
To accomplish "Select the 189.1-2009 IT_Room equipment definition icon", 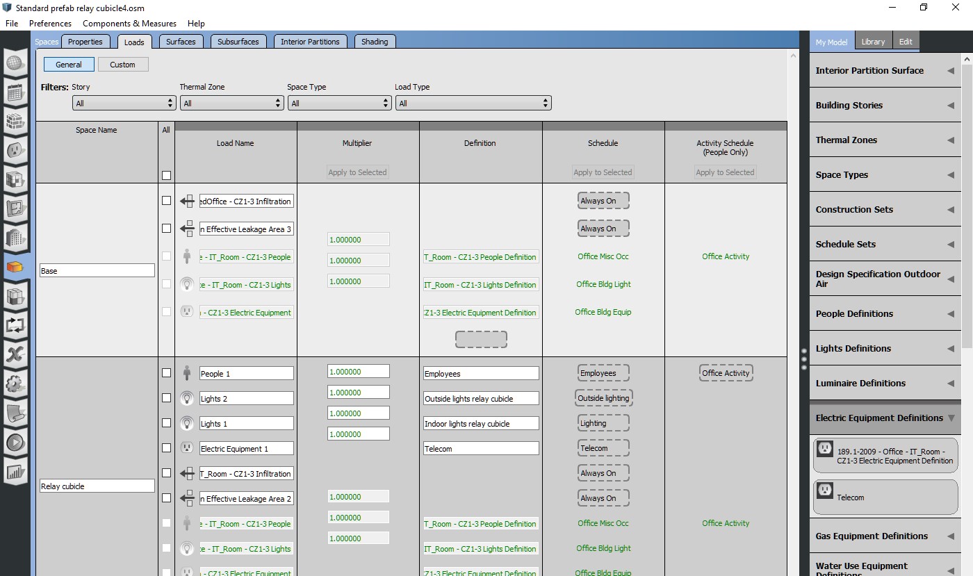I will [824, 449].
